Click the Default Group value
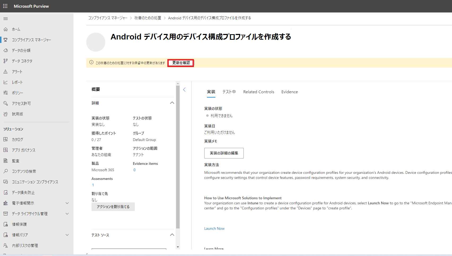Image resolution: width=452 pixels, height=256 pixels. point(144,140)
